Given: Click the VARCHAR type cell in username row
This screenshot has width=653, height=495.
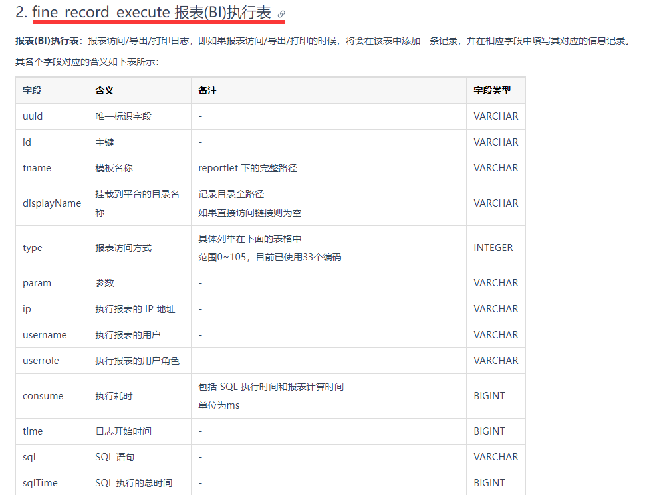Looking at the screenshot, I should tap(496, 334).
